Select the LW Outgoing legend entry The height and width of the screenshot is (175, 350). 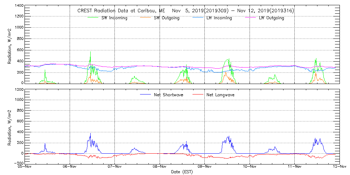point(271,18)
